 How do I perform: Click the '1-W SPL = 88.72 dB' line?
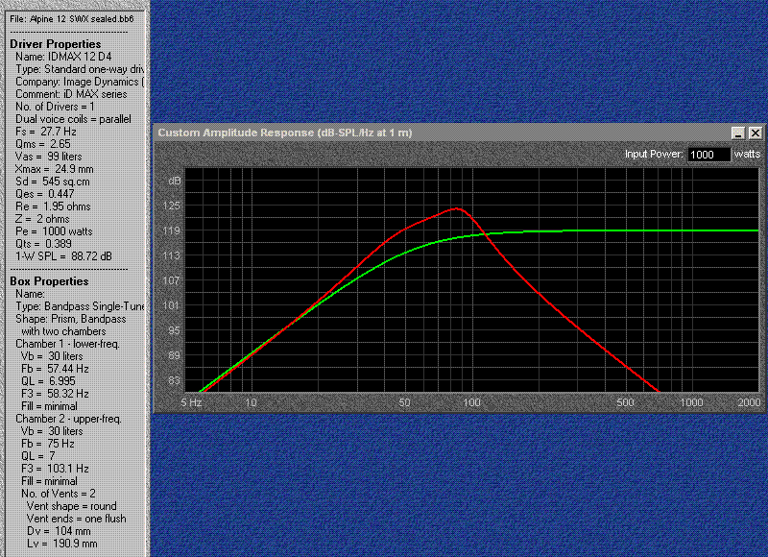[63, 256]
